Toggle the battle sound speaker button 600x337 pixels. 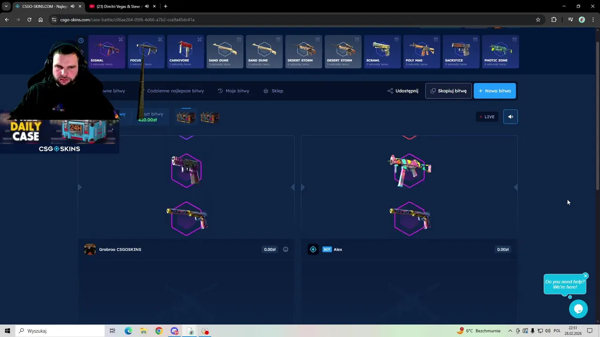510,117
